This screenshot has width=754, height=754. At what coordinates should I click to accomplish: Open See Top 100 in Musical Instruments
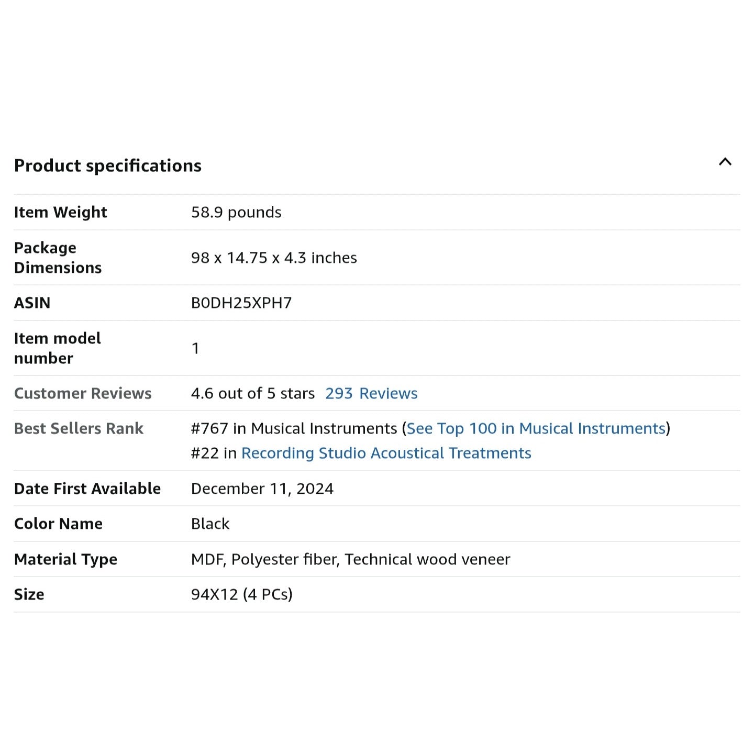click(536, 428)
